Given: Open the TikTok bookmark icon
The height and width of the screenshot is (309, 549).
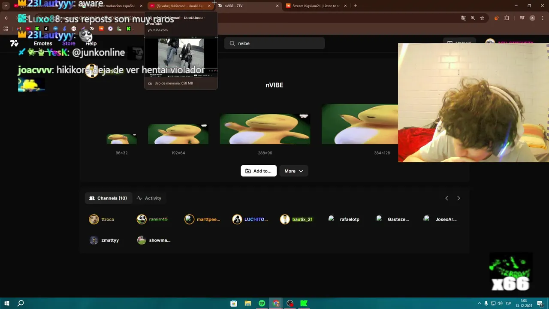Looking at the screenshot, I should (46, 29).
